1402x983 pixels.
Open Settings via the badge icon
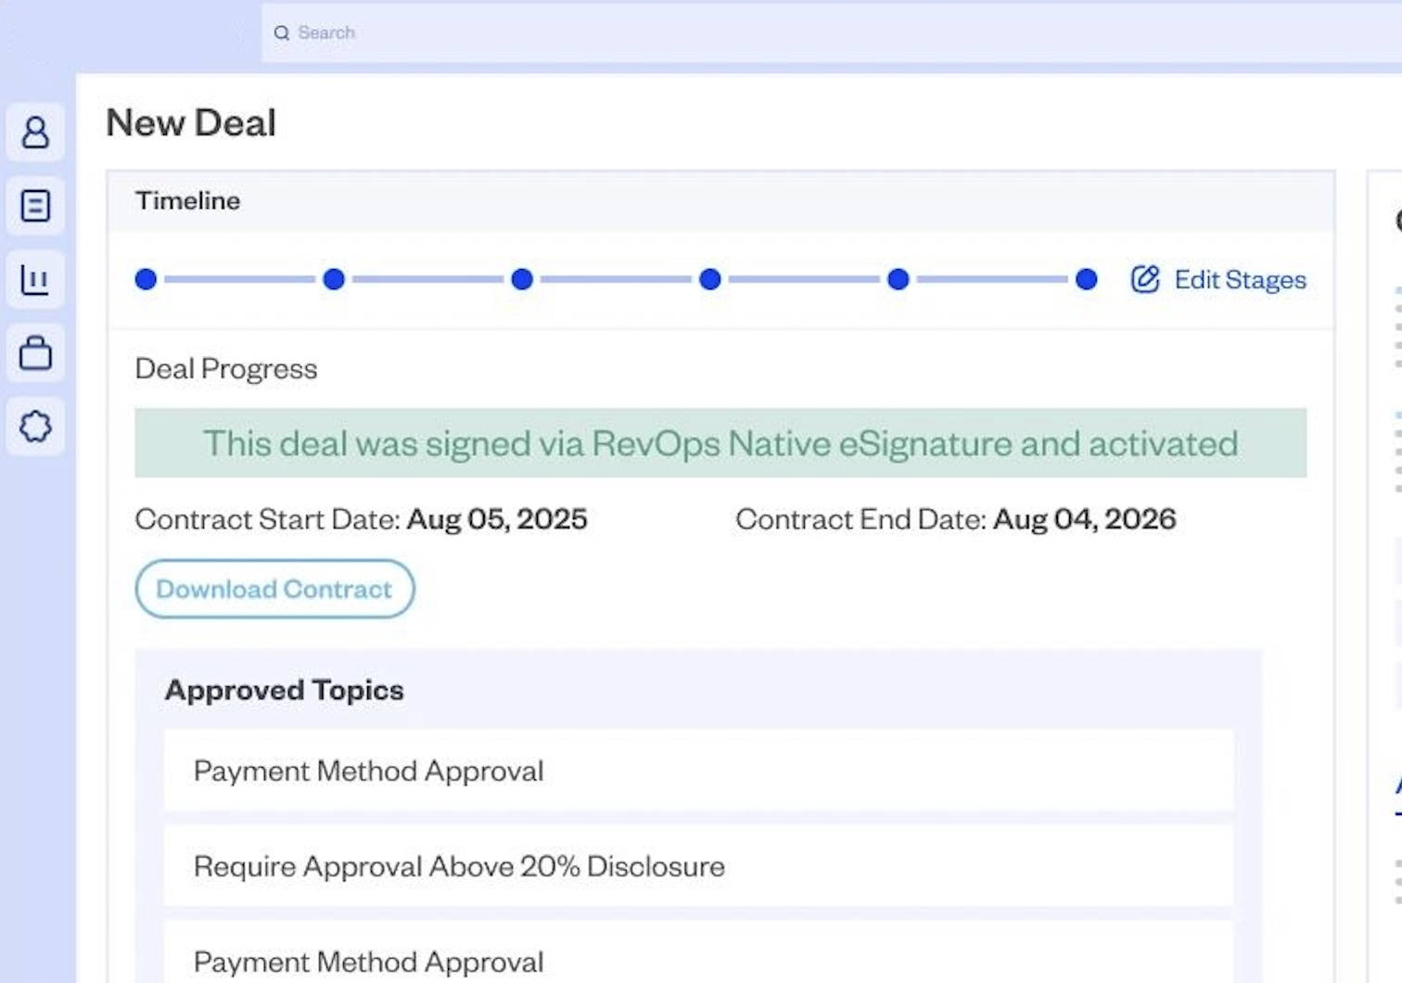pos(35,427)
